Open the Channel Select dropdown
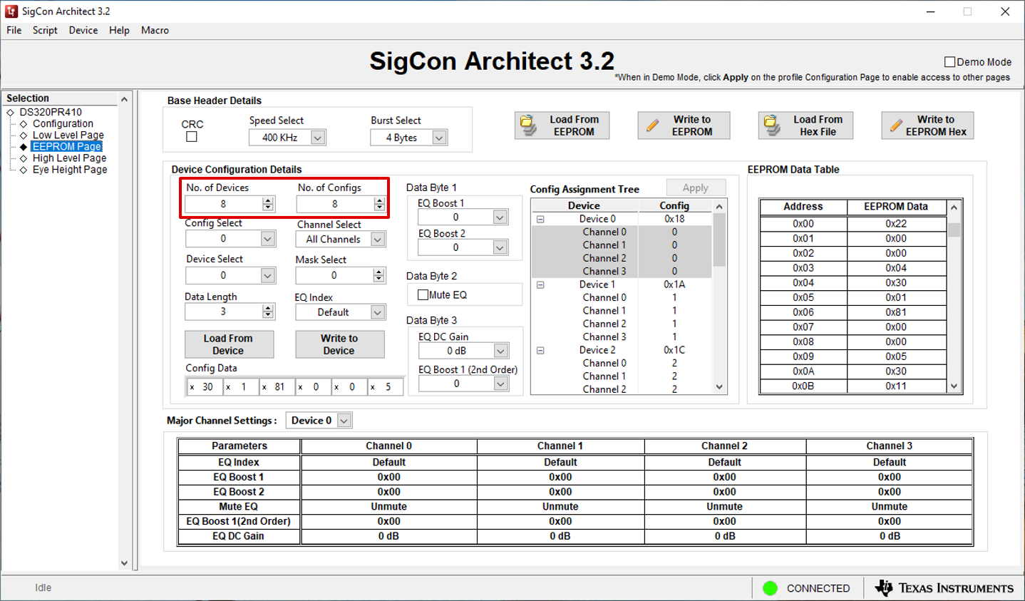 click(378, 240)
